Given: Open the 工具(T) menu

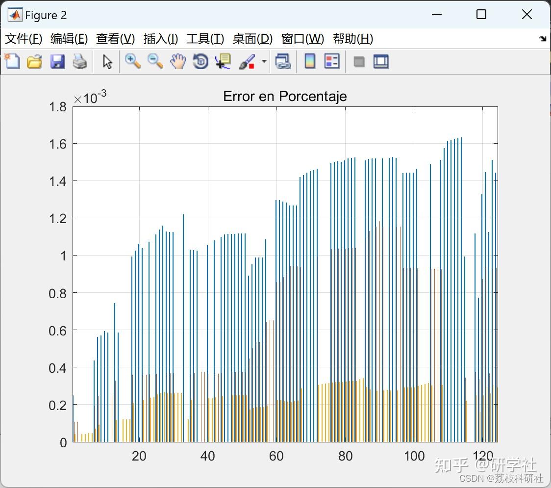Looking at the screenshot, I should pos(205,39).
